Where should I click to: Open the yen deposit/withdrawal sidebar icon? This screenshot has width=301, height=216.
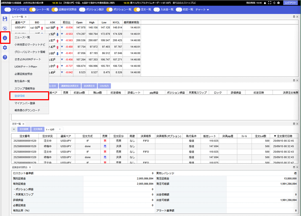pos(5,28)
